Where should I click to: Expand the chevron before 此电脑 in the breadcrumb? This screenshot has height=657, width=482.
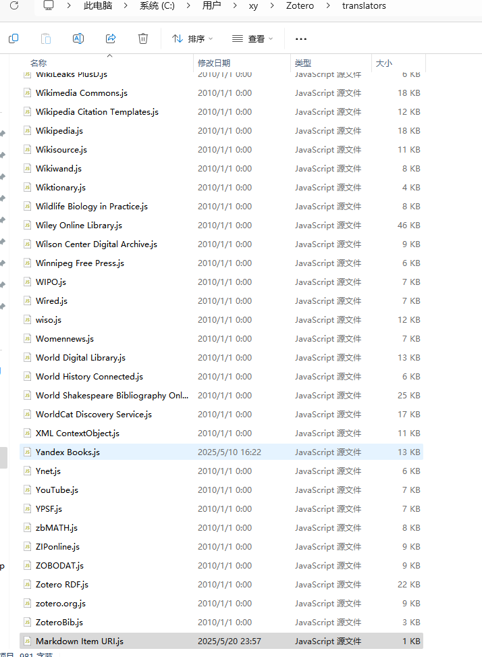point(69,6)
